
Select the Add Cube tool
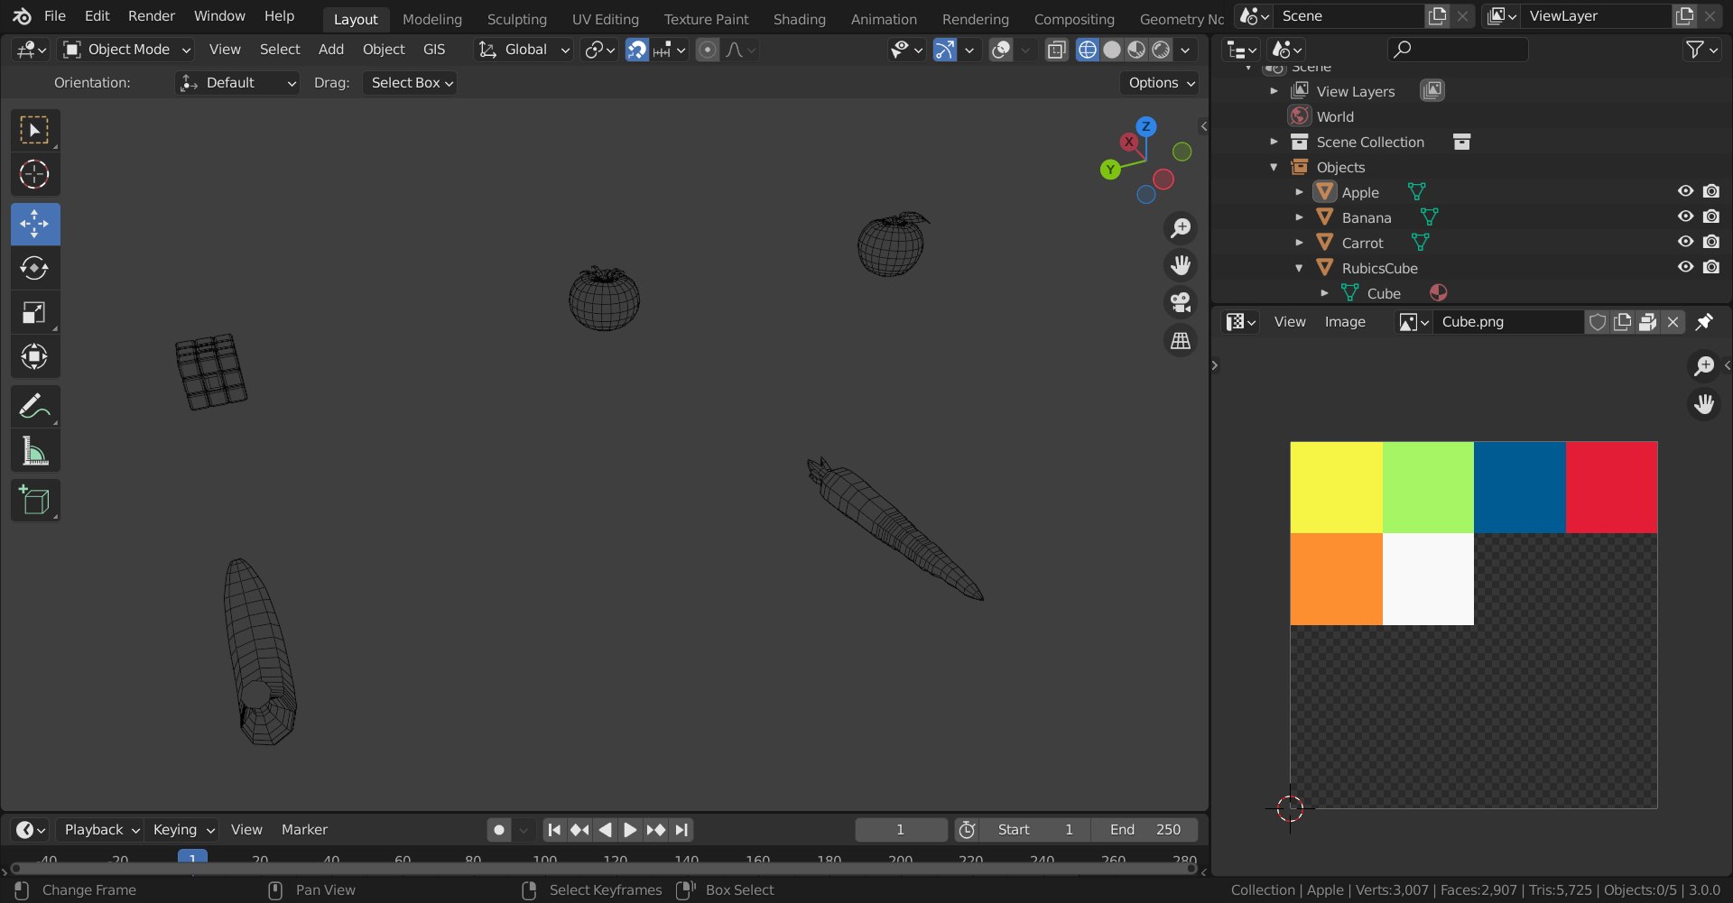click(x=35, y=500)
